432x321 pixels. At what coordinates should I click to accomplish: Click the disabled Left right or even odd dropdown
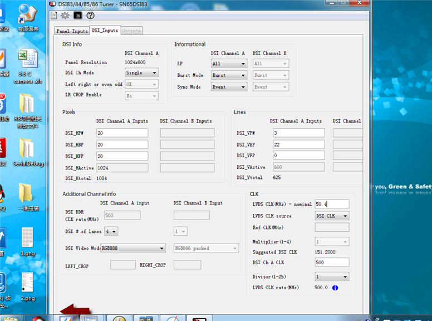(141, 84)
